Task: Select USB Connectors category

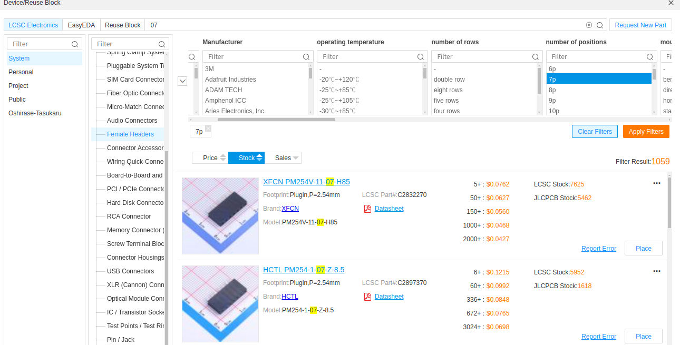Action: [130, 271]
